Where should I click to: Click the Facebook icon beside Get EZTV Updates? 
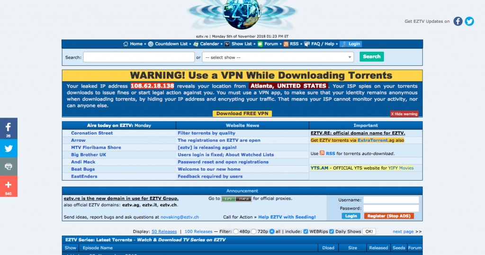coord(458,21)
